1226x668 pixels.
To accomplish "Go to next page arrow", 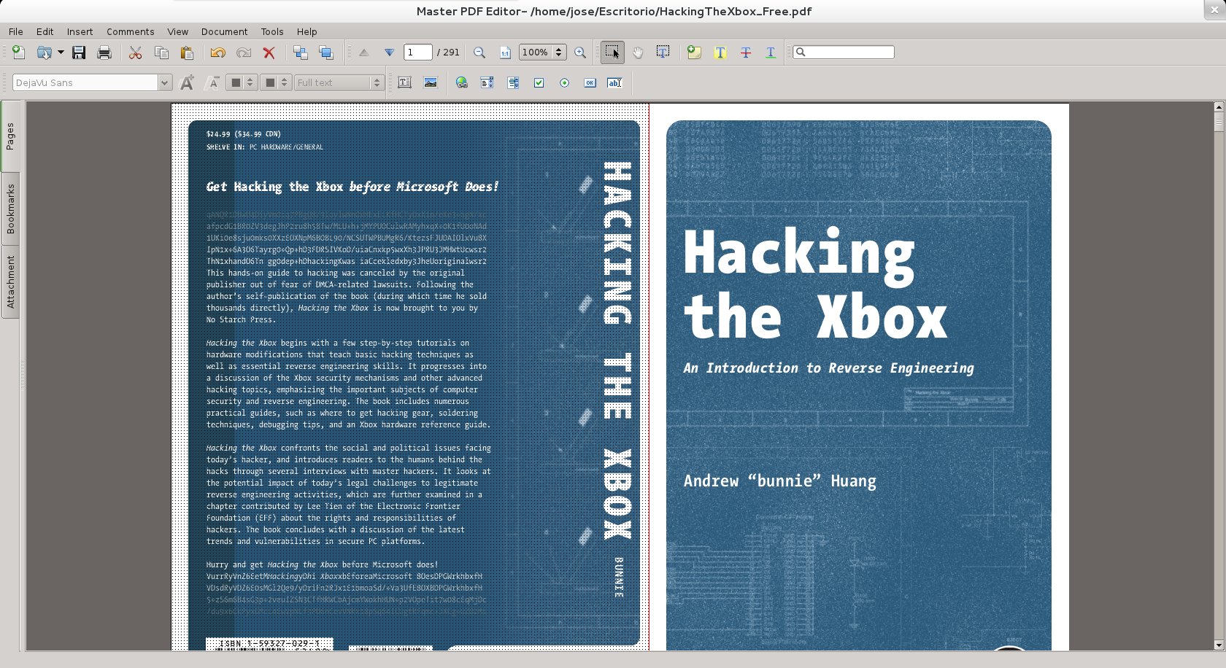I will tap(389, 53).
